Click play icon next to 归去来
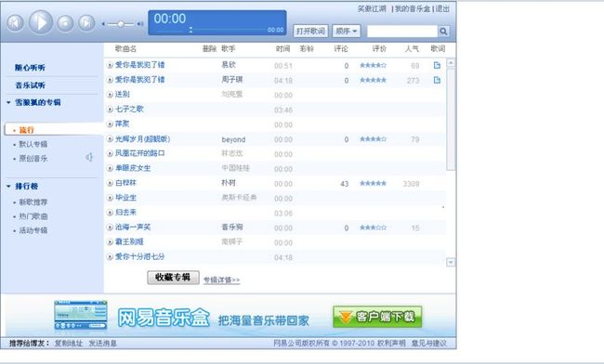 [x=110, y=213]
